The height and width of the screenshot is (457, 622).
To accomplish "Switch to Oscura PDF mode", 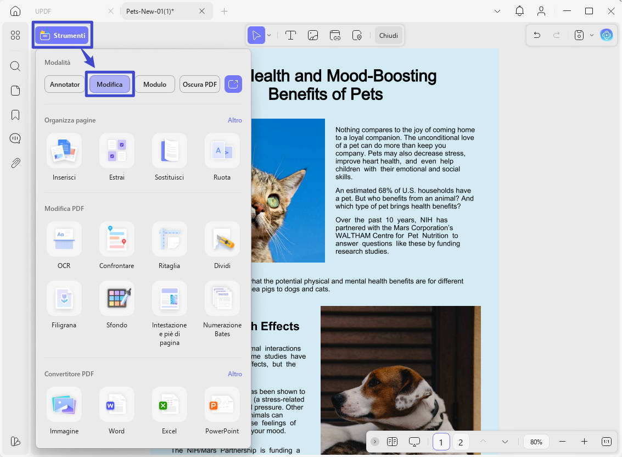I will pyautogui.click(x=199, y=84).
